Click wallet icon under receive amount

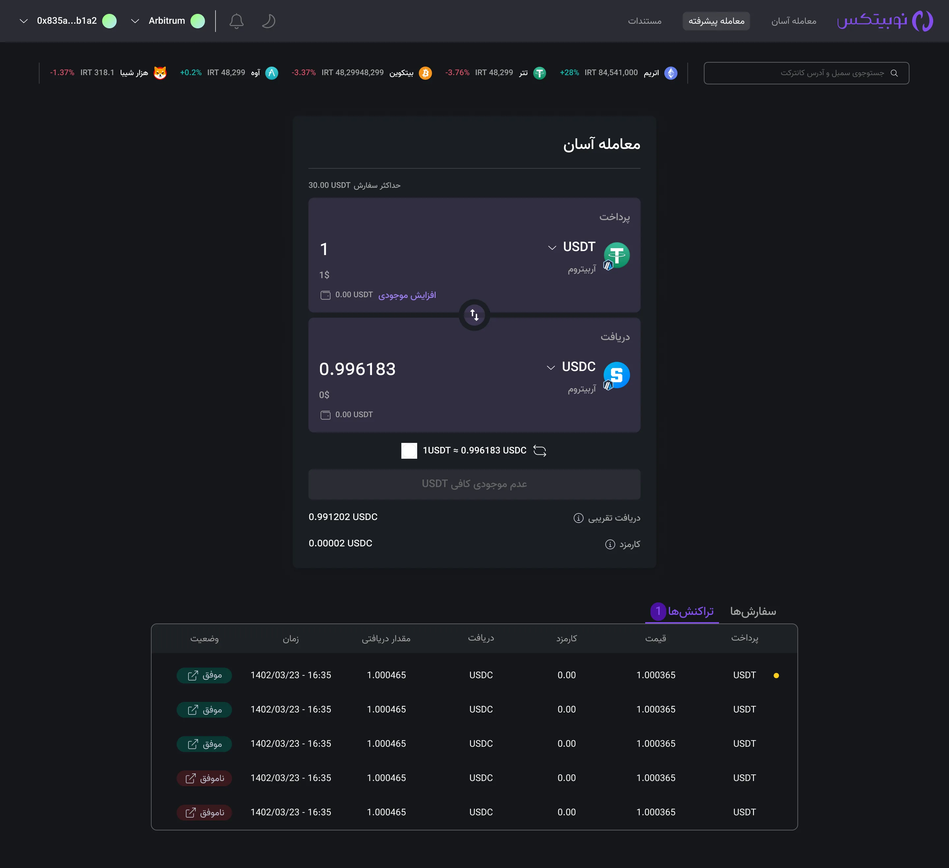click(x=325, y=415)
